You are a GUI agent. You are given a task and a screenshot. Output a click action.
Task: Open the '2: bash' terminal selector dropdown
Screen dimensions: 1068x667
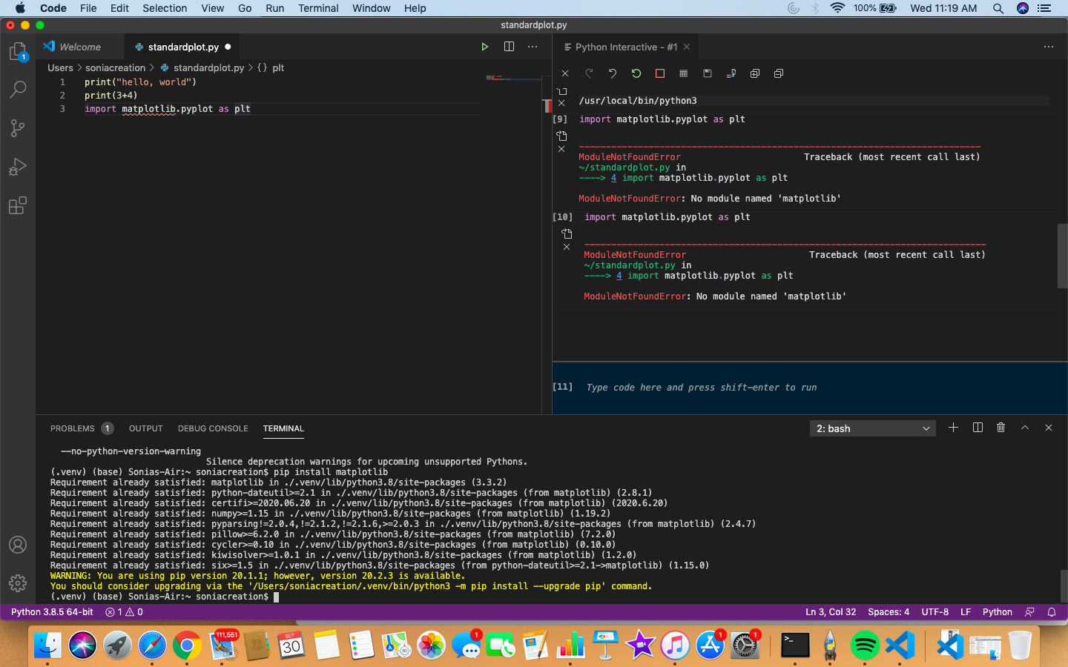[872, 428]
